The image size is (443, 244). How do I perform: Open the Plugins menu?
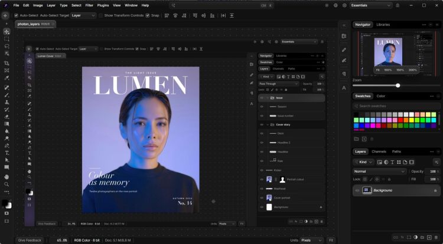point(103,5)
